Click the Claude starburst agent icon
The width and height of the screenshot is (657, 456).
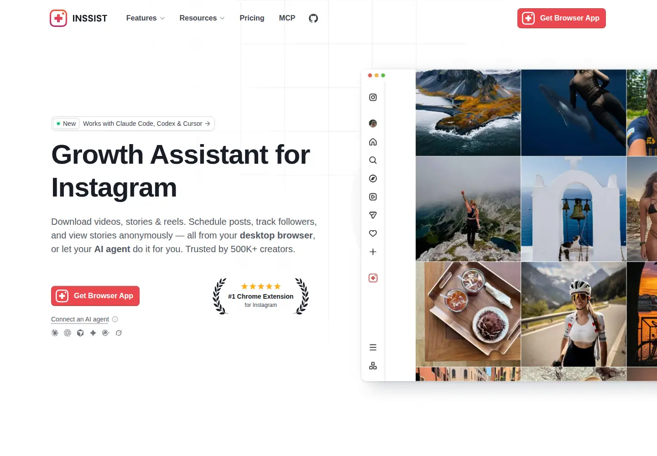pos(55,333)
